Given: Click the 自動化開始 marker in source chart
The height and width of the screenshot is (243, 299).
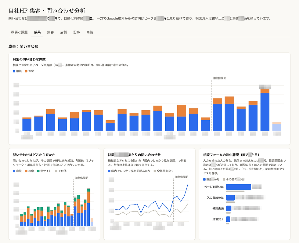Looking at the screenshot, I should [x=81, y=178].
